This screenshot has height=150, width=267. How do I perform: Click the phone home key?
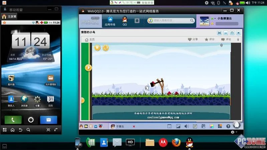pos(13,130)
